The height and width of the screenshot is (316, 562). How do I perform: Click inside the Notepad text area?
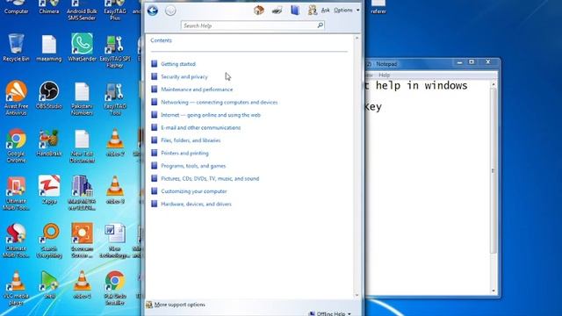coord(427,186)
